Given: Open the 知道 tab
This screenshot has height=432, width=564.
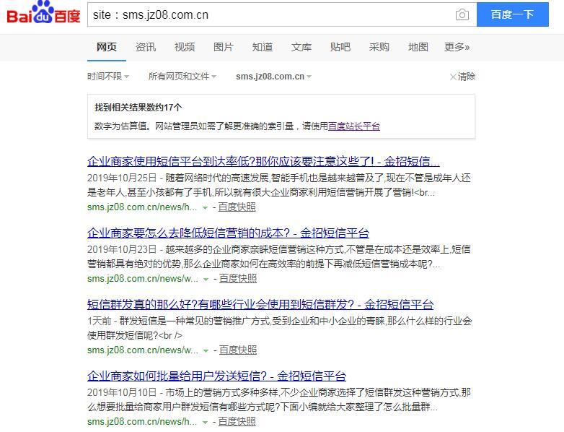Looking at the screenshot, I should tap(263, 47).
